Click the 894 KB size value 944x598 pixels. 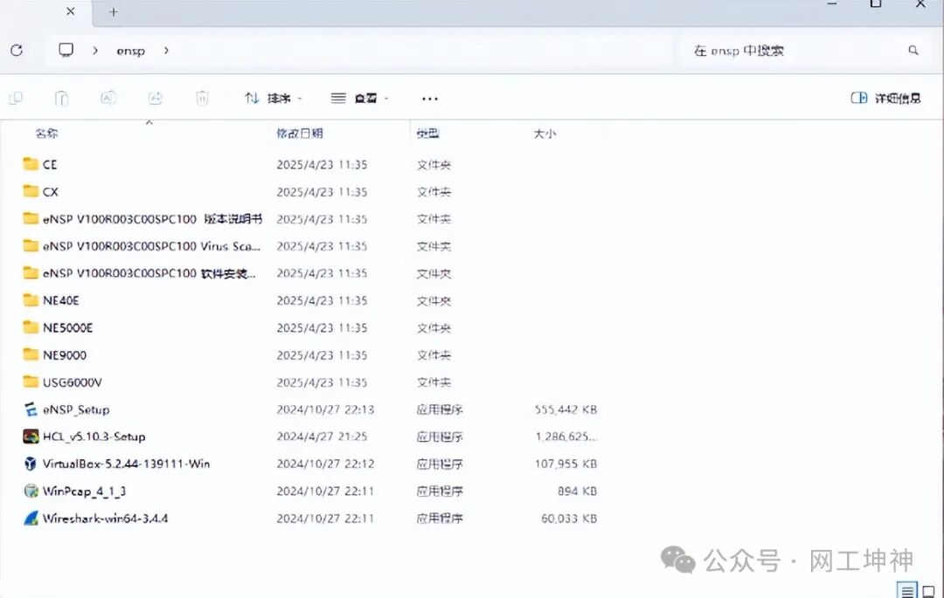[577, 491]
